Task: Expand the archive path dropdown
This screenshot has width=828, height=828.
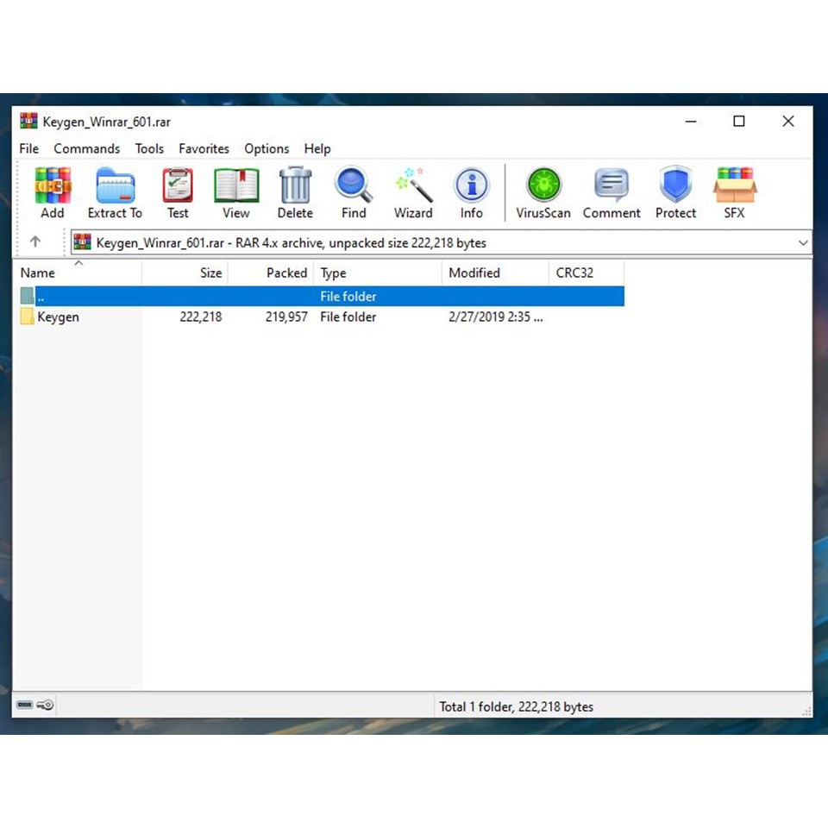Action: point(803,243)
